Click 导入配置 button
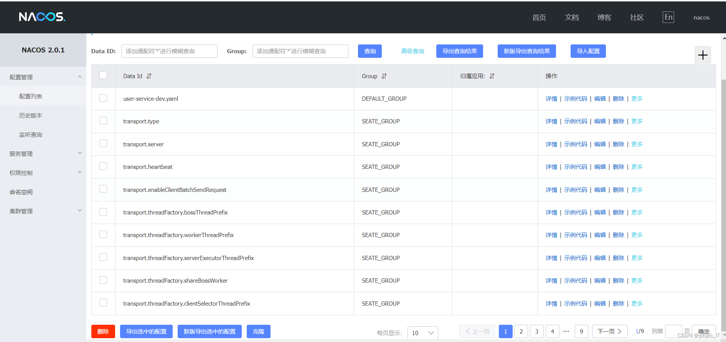Image resolution: width=726 pixels, height=342 pixels. (x=588, y=51)
